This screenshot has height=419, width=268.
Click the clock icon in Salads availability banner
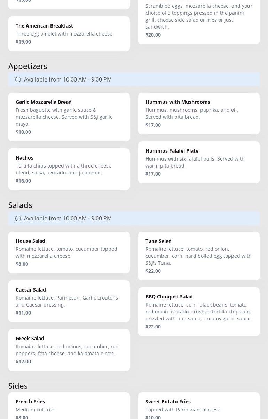pyautogui.click(x=18, y=218)
